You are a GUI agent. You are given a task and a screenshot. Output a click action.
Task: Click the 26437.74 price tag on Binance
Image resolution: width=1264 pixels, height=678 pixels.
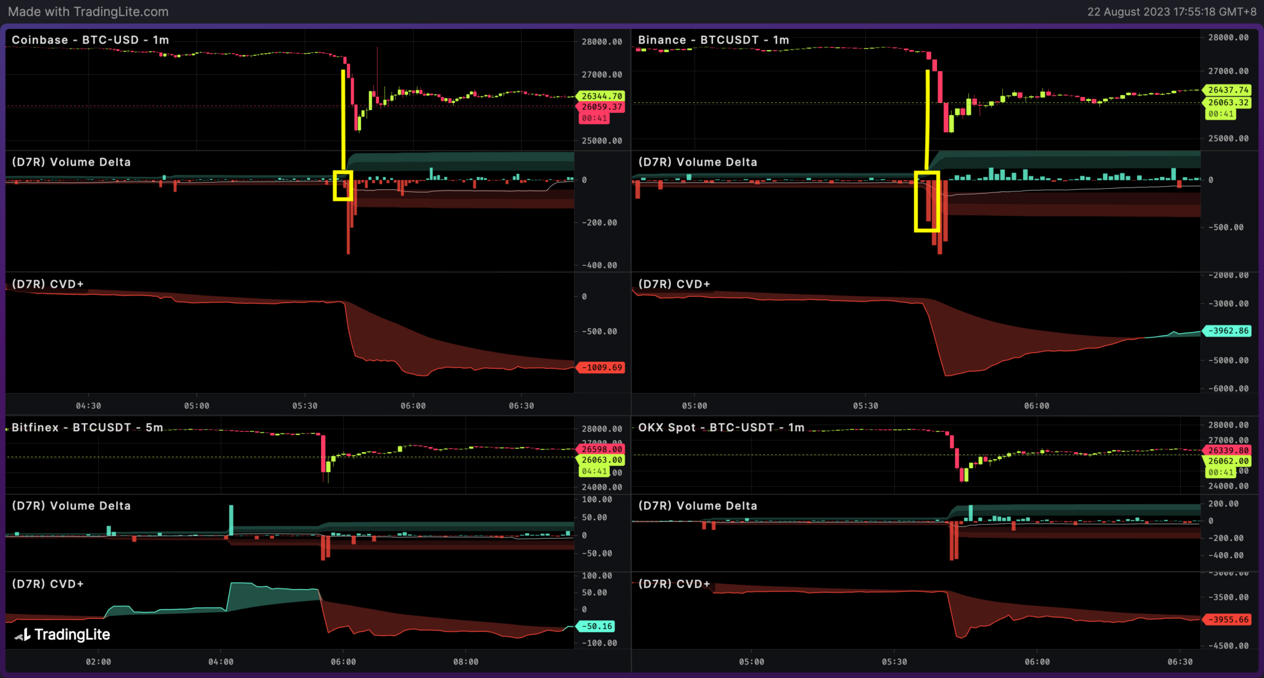point(1227,90)
